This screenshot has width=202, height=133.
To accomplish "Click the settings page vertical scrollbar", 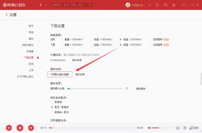I will tap(201, 79).
